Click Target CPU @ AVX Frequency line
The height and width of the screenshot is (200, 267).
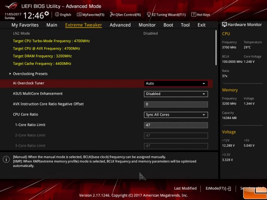[x=46, y=48]
